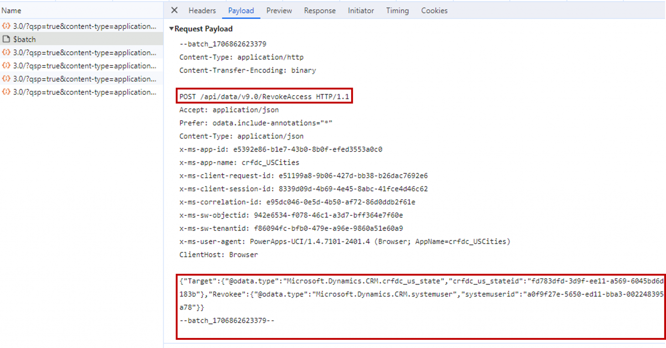The height and width of the screenshot is (348, 666).
Task: Click JSON icon of request below $batch
Action: [6, 52]
